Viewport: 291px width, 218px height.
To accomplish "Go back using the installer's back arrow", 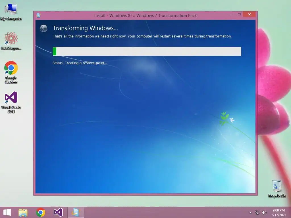I will pos(43,28).
